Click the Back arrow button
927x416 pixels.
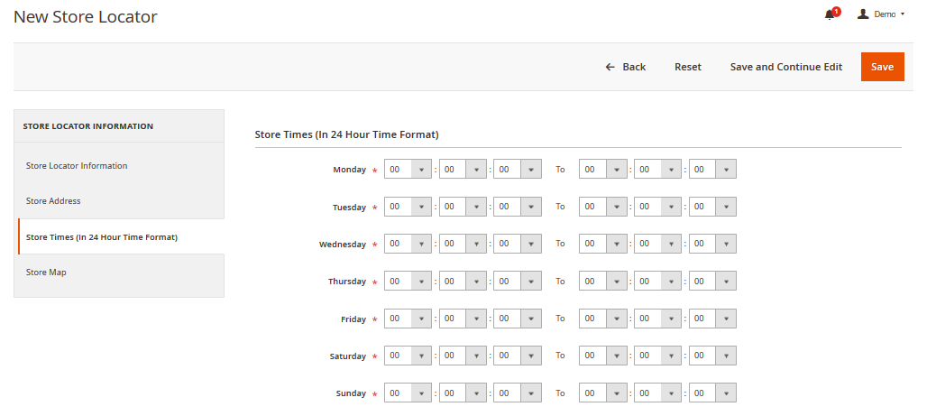point(625,67)
